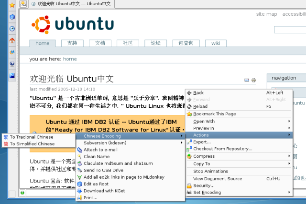
Task: Click the clock history sidebar icon
Action: (12, 29)
